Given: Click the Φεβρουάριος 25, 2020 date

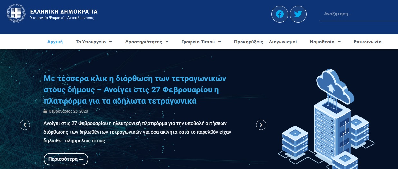Looking at the screenshot, I should (68, 111).
